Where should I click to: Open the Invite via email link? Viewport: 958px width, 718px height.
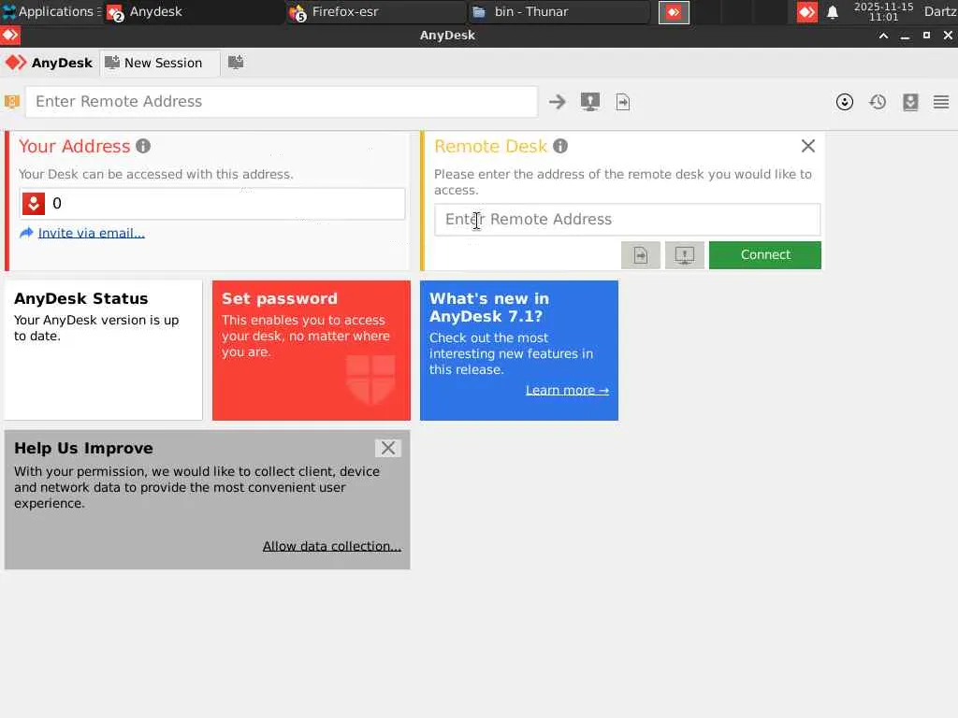[91, 233]
